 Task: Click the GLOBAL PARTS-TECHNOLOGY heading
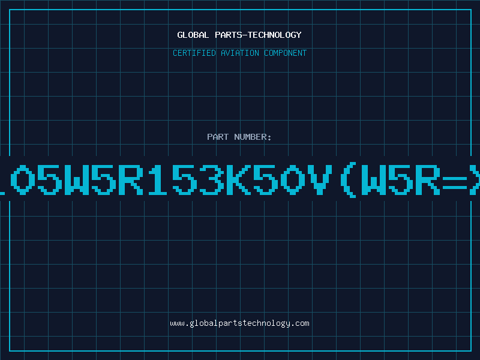coord(239,35)
